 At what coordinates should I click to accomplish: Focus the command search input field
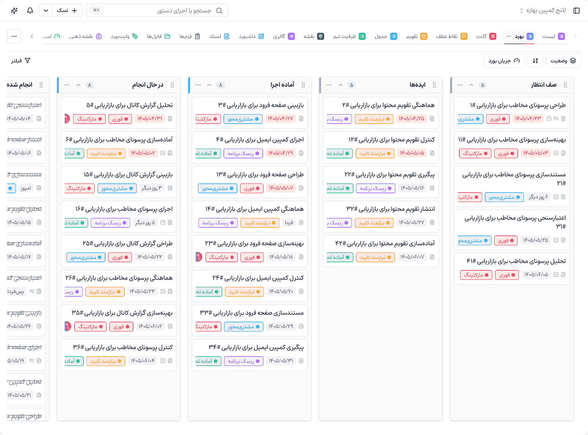(157, 10)
